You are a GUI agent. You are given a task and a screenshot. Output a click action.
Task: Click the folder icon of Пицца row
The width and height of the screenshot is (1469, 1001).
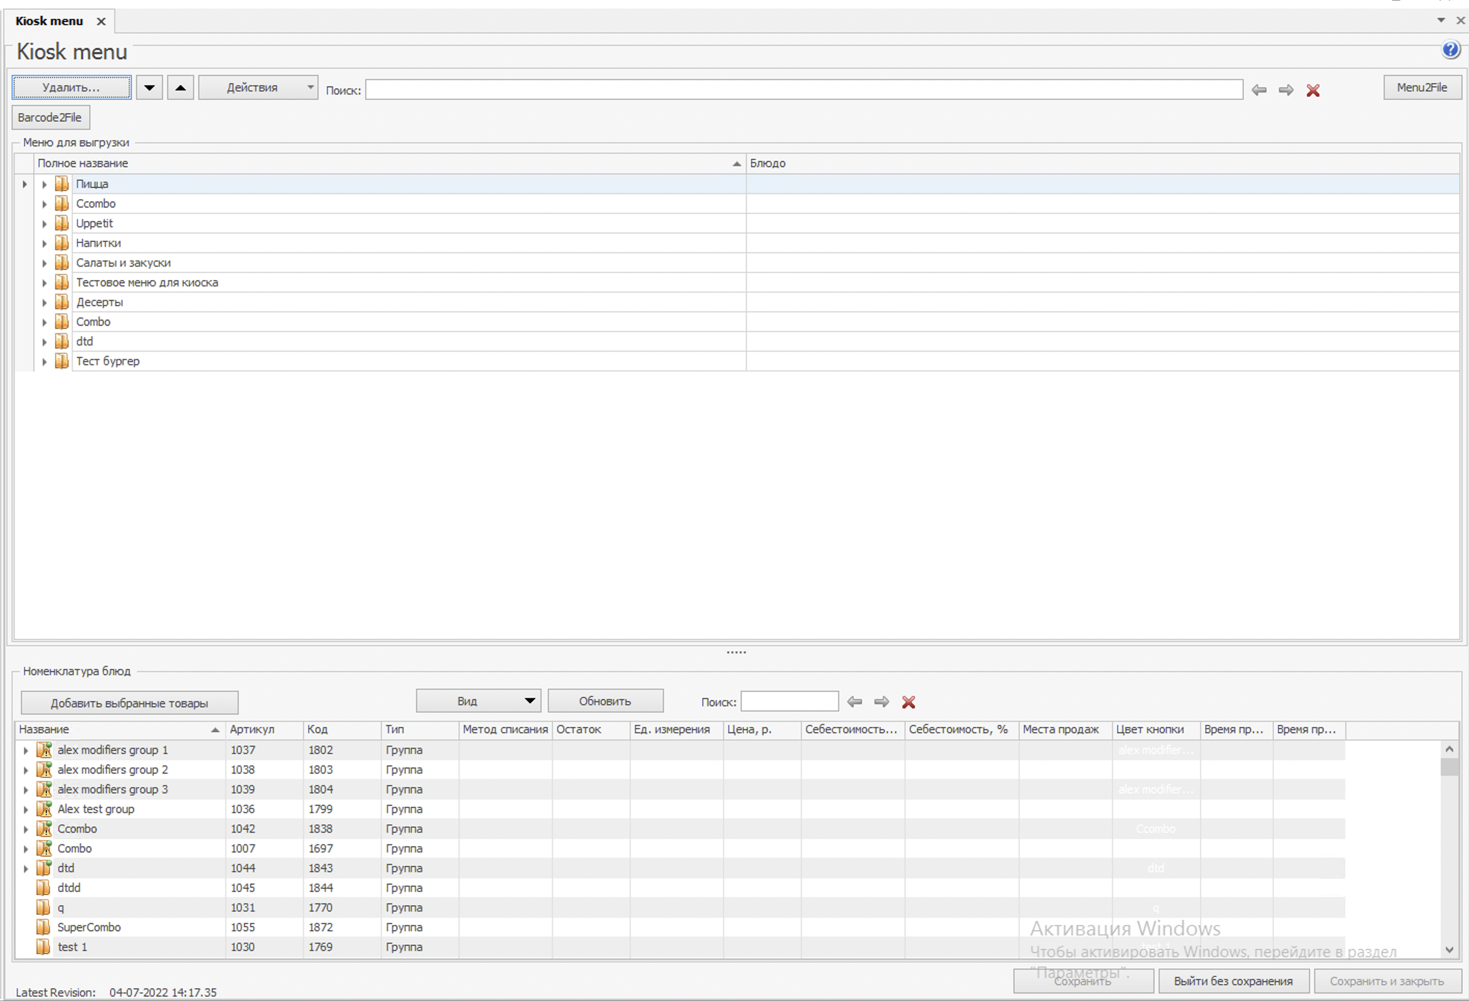[61, 184]
